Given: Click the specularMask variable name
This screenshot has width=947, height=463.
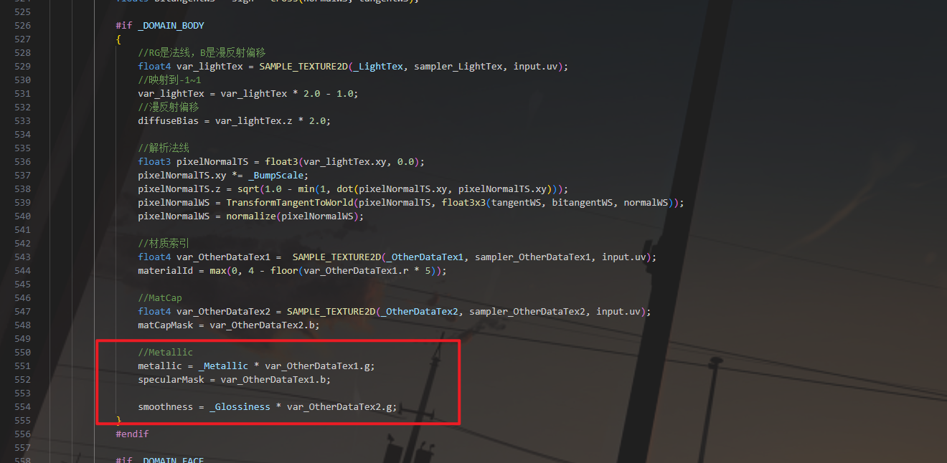Looking at the screenshot, I should (x=171, y=379).
